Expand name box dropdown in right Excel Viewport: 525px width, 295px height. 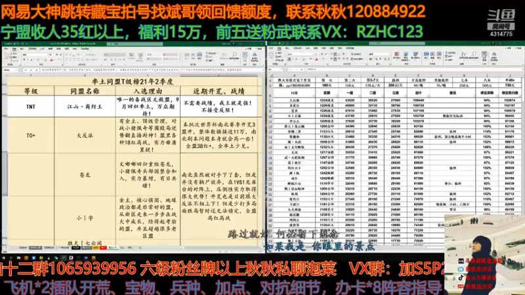click(x=282, y=69)
